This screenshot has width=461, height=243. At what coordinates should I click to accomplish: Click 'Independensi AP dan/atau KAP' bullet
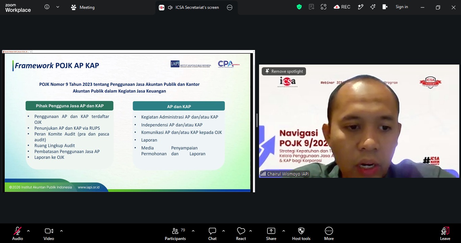[172, 125]
